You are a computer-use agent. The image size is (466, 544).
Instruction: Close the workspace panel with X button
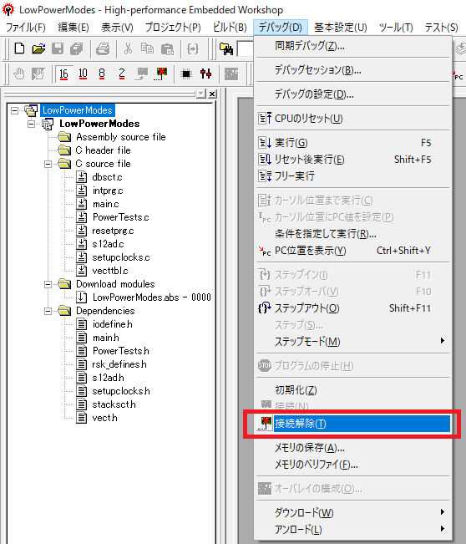pyautogui.click(x=212, y=94)
